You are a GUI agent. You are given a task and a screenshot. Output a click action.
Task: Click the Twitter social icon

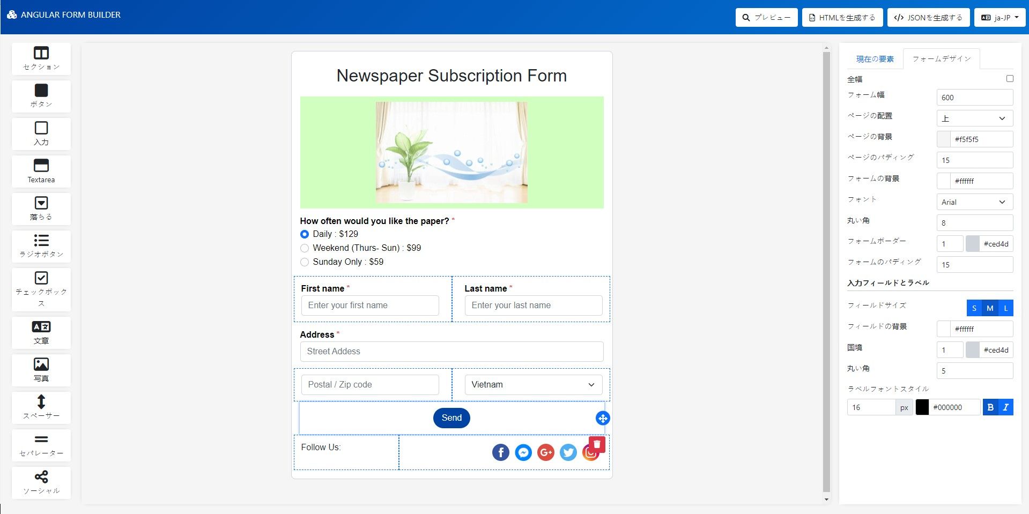pos(568,452)
